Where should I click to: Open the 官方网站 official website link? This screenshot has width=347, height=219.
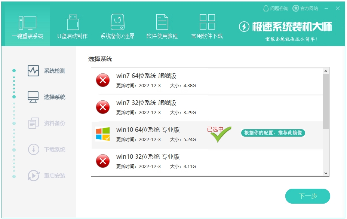coord(309,8)
